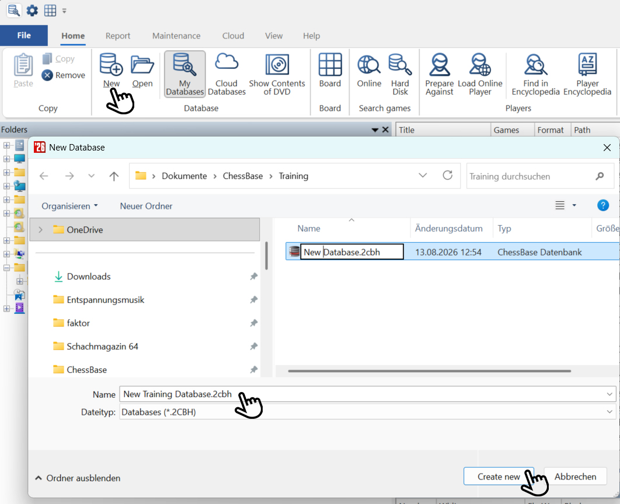This screenshot has width=620, height=504.
Task: Open a database with the Open icon
Action: [142, 64]
